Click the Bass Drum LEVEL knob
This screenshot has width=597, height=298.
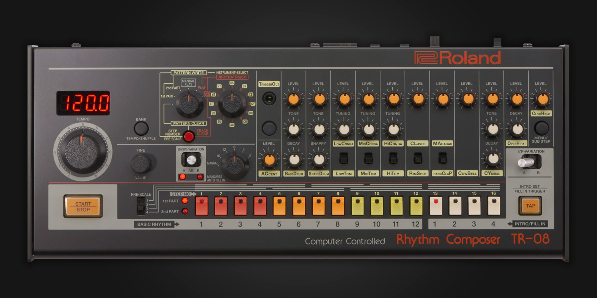(x=294, y=99)
